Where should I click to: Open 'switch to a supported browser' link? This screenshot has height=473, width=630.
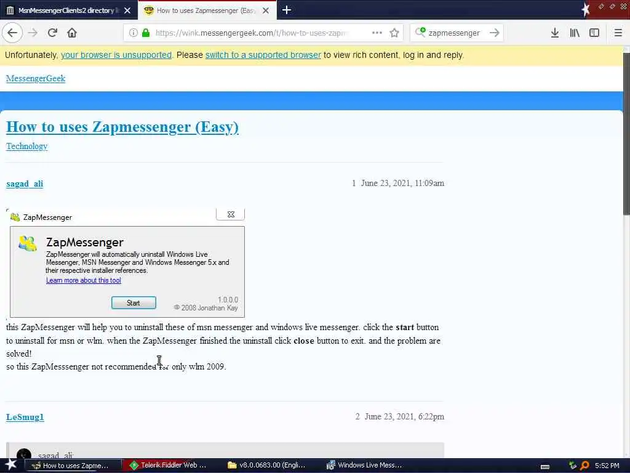pos(263,55)
